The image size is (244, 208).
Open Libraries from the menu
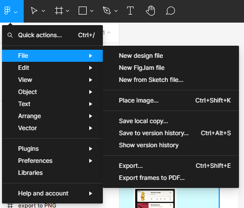[x=52, y=173]
